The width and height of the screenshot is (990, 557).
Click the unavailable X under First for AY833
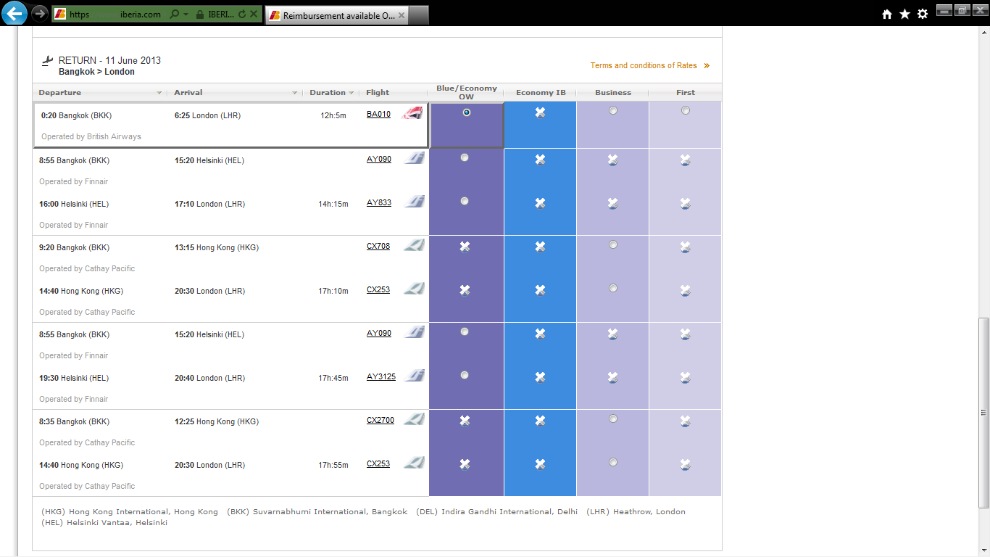(685, 203)
